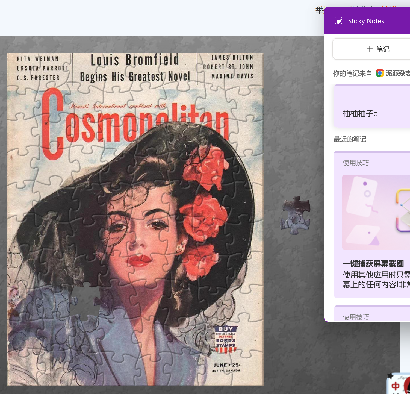Open the 柚柚柚子c note card
The height and width of the screenshot is (394, 410).
click(372, 106)
